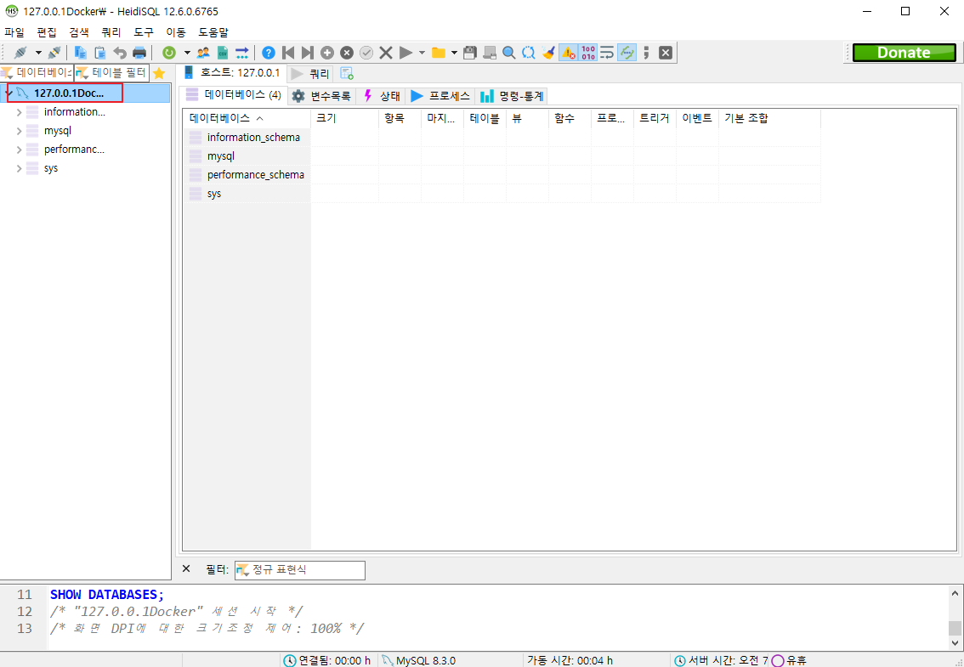Click the Paste clipboard icon
This screenshot has width=964, height=667.
click(99, 53)
